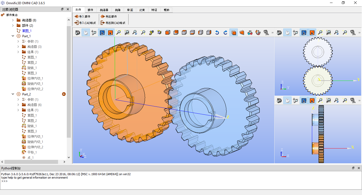
Task: Open the measure tool in the main toolbar
Action: [94, 32]
